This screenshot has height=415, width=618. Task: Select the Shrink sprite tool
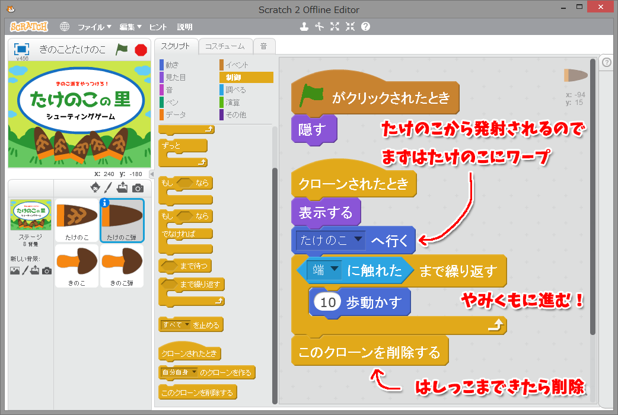coord(350,27)
